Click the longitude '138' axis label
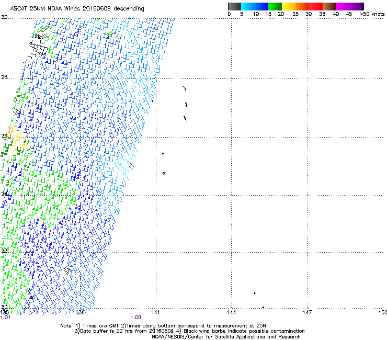This screenshot has width=387, height=340. point(80,313)
